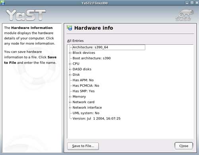Expand the Memory node

tap(70, 97)
